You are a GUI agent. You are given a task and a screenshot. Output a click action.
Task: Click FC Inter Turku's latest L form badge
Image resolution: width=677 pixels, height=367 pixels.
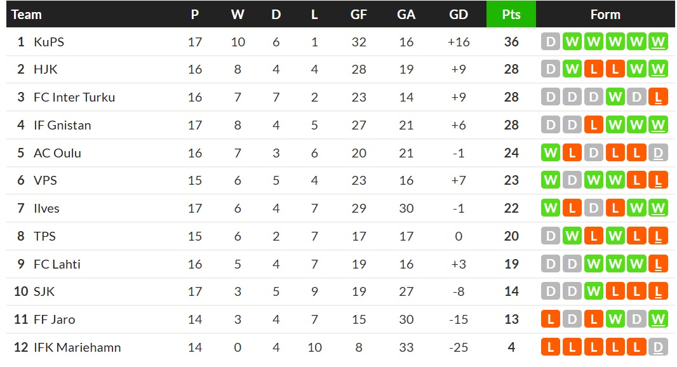coord(658,97)
